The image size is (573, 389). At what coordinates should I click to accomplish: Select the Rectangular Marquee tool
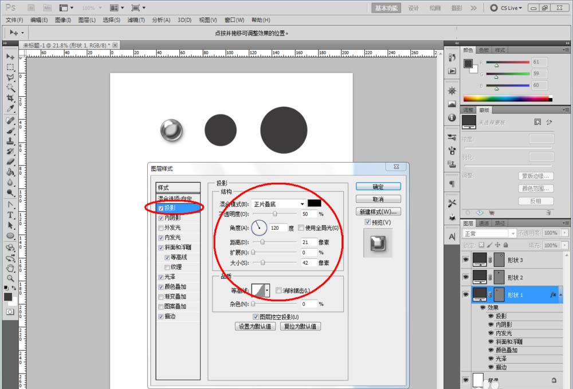click(10, 67)
